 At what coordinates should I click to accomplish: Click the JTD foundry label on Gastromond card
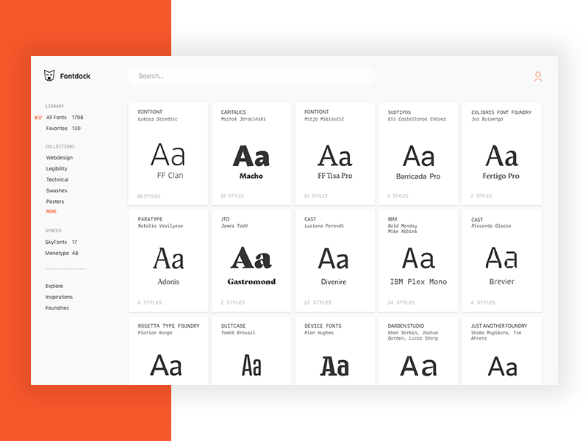pos(225,219)
